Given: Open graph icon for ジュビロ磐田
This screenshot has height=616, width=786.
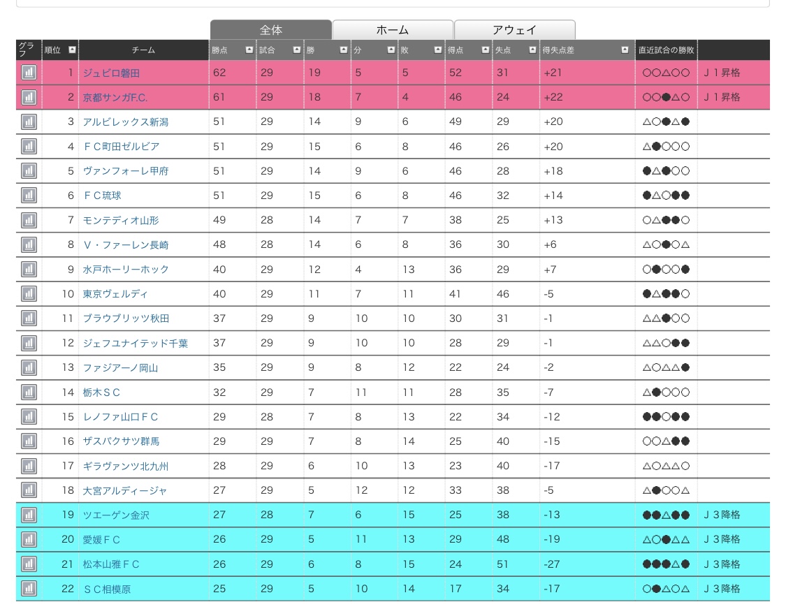Looking at the screenshot, I should (x=29, y=73).
